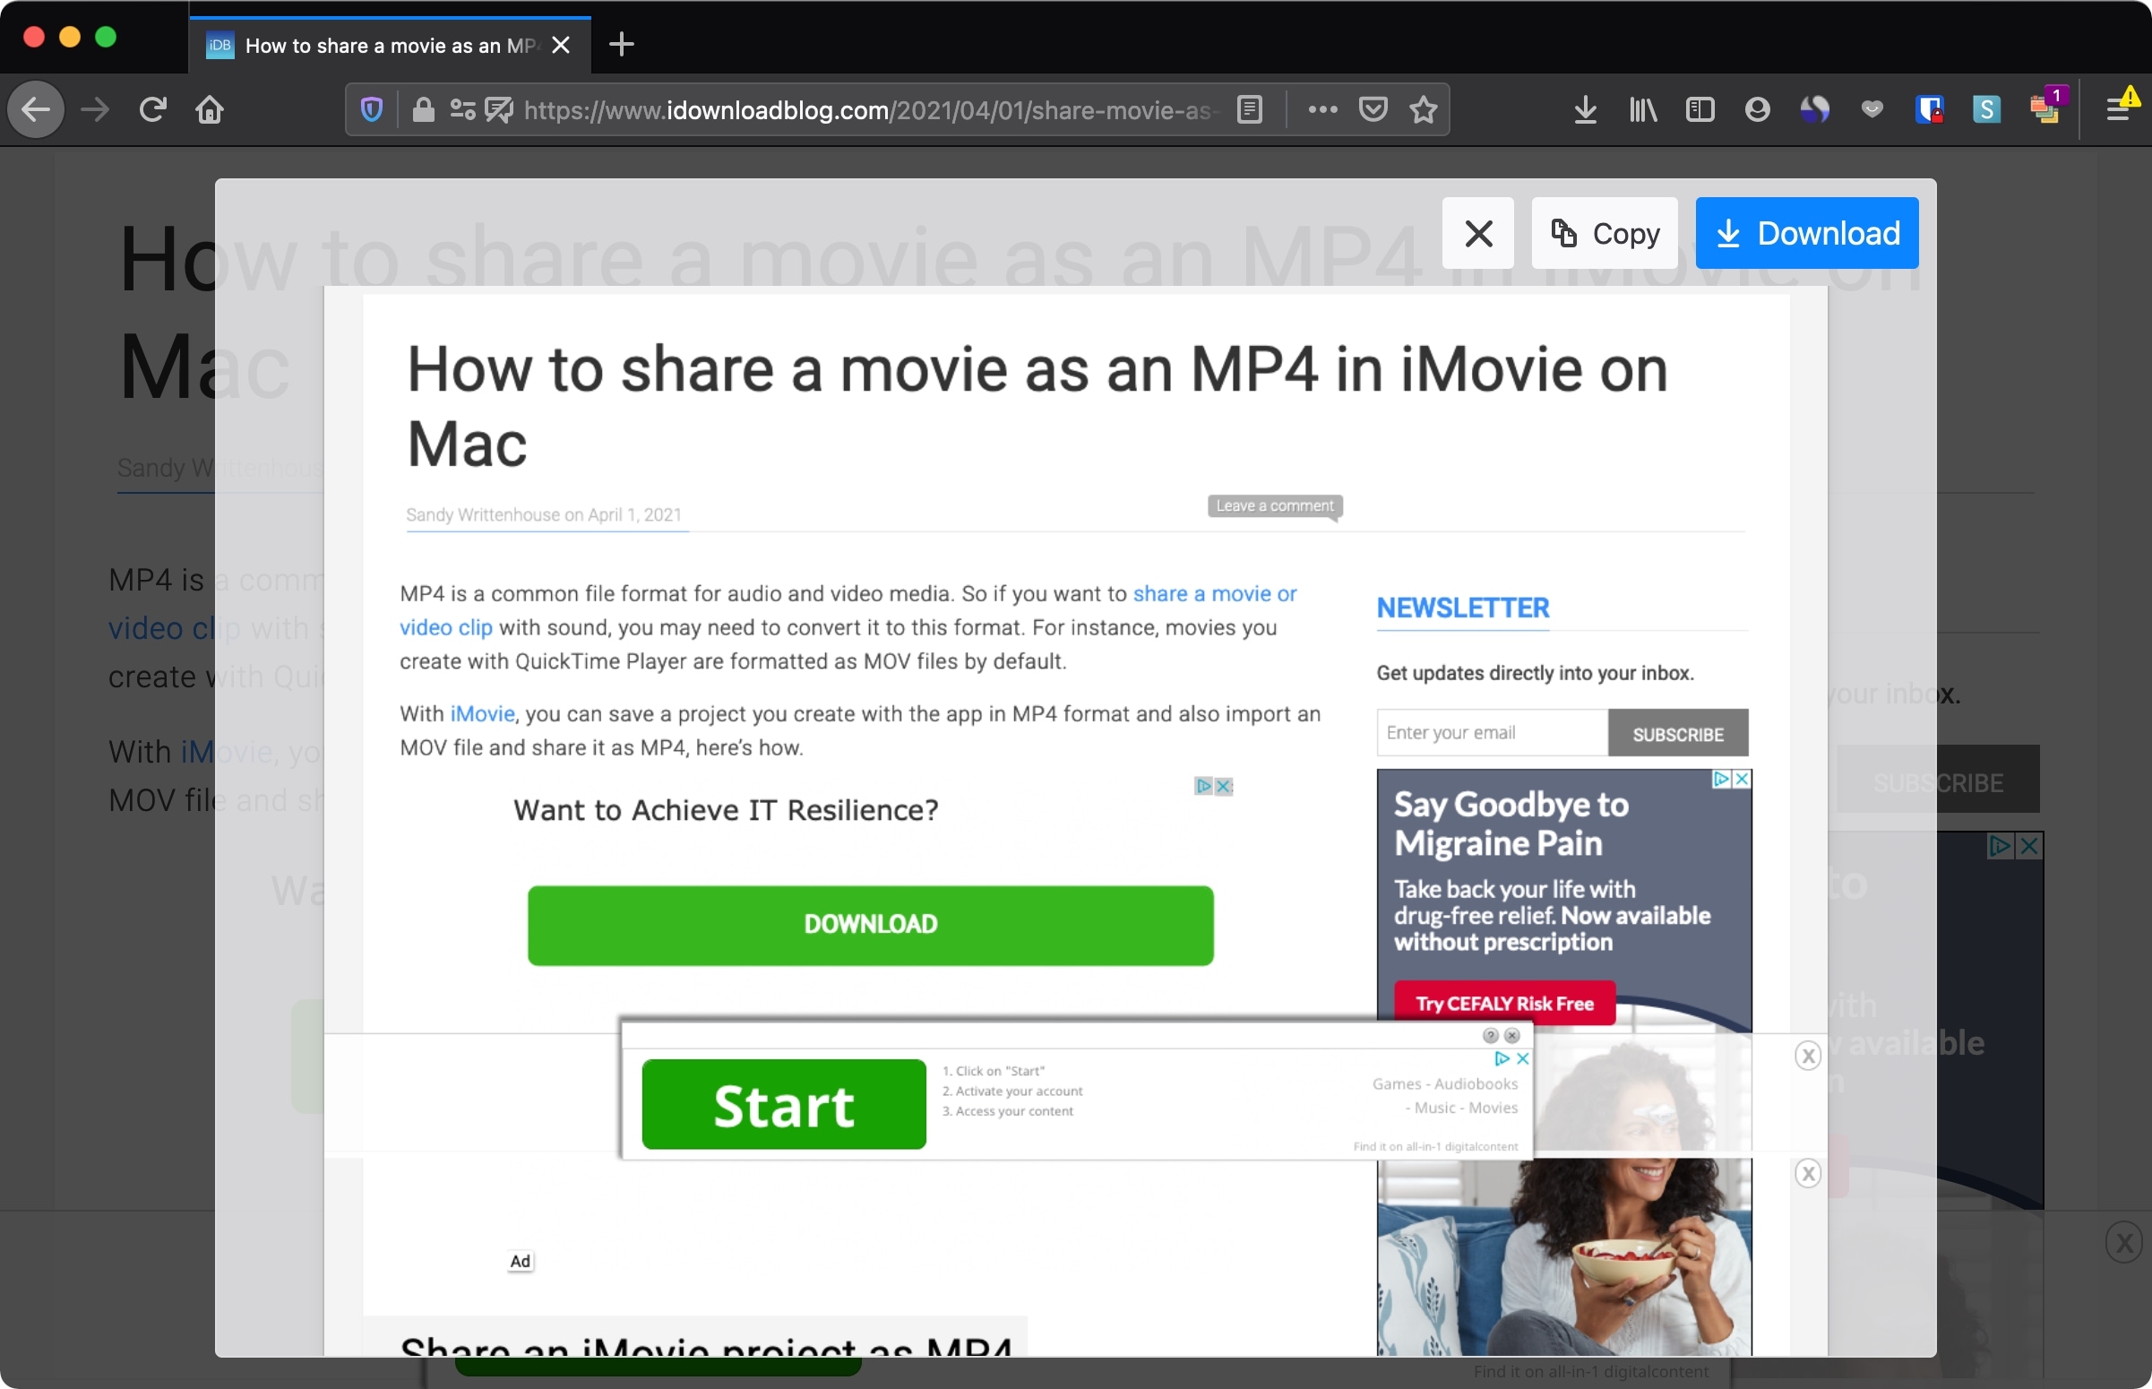Click 'Try CEFALY Risk Free' button
2152x1389 pixels.
pyautogui.click(x=1504, y=1004)
